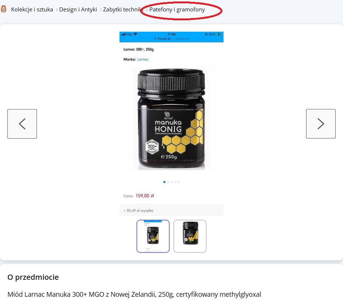Image resolution: width=343 pixels, height=303 pixels.
Task: Click the Miód Larnac Manuka description text
Action: (134, 294)
